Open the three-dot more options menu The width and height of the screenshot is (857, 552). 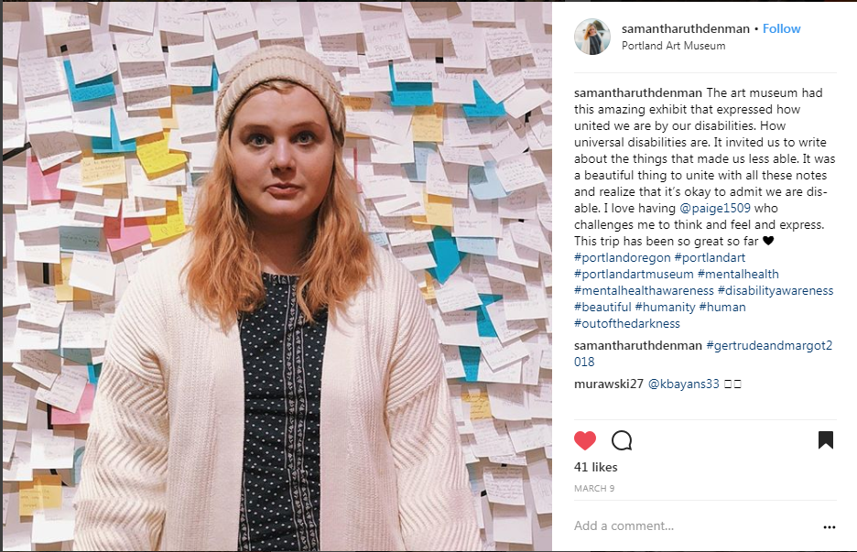[x=830, y=527]
